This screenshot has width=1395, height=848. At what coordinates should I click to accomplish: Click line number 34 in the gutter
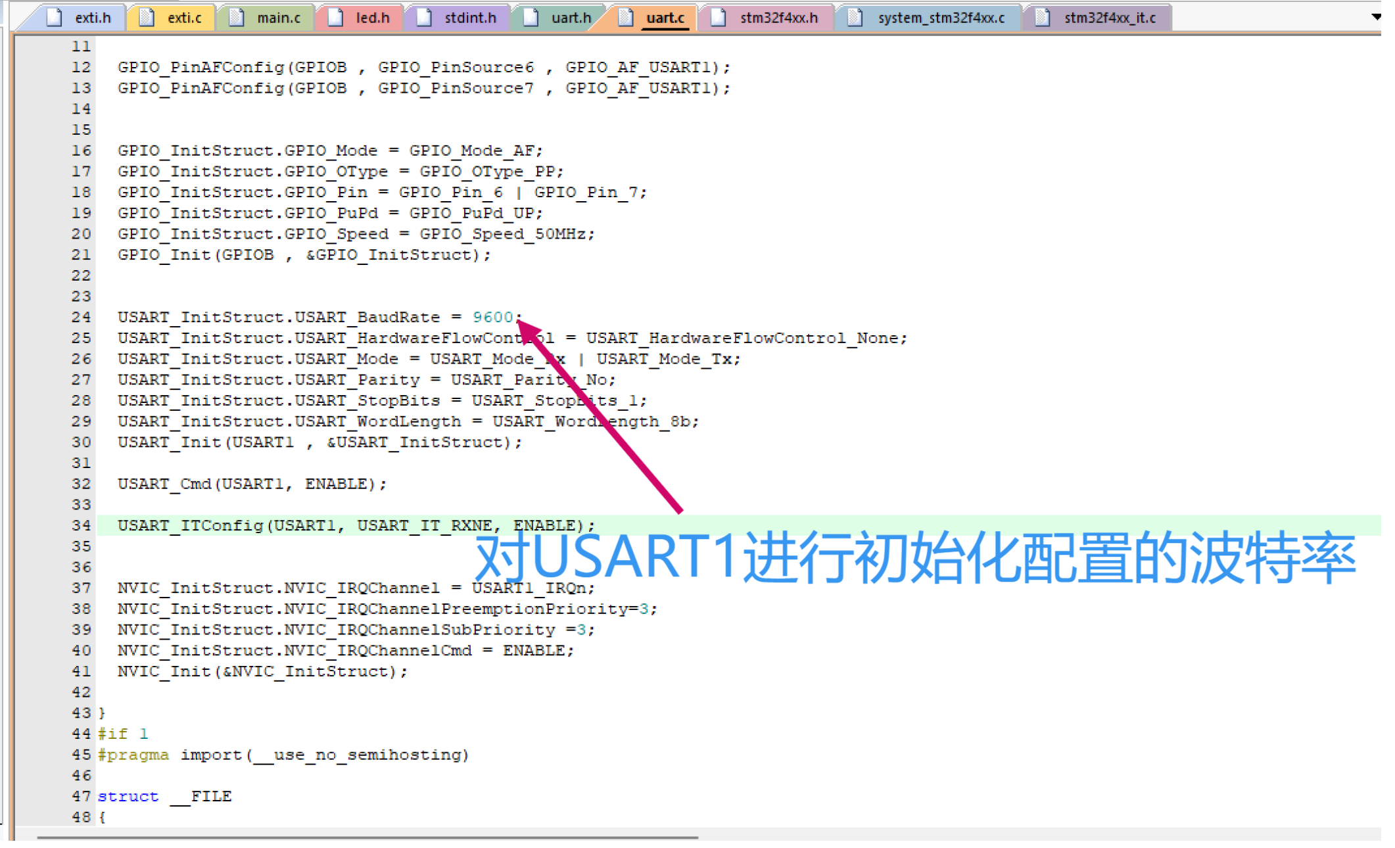pyautogui.click(x=82, y=525)
